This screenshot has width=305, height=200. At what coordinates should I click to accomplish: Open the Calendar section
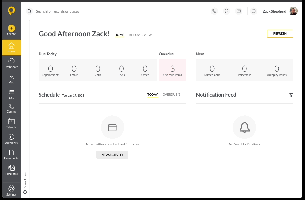pyautogui.click(x=11, y=124)
